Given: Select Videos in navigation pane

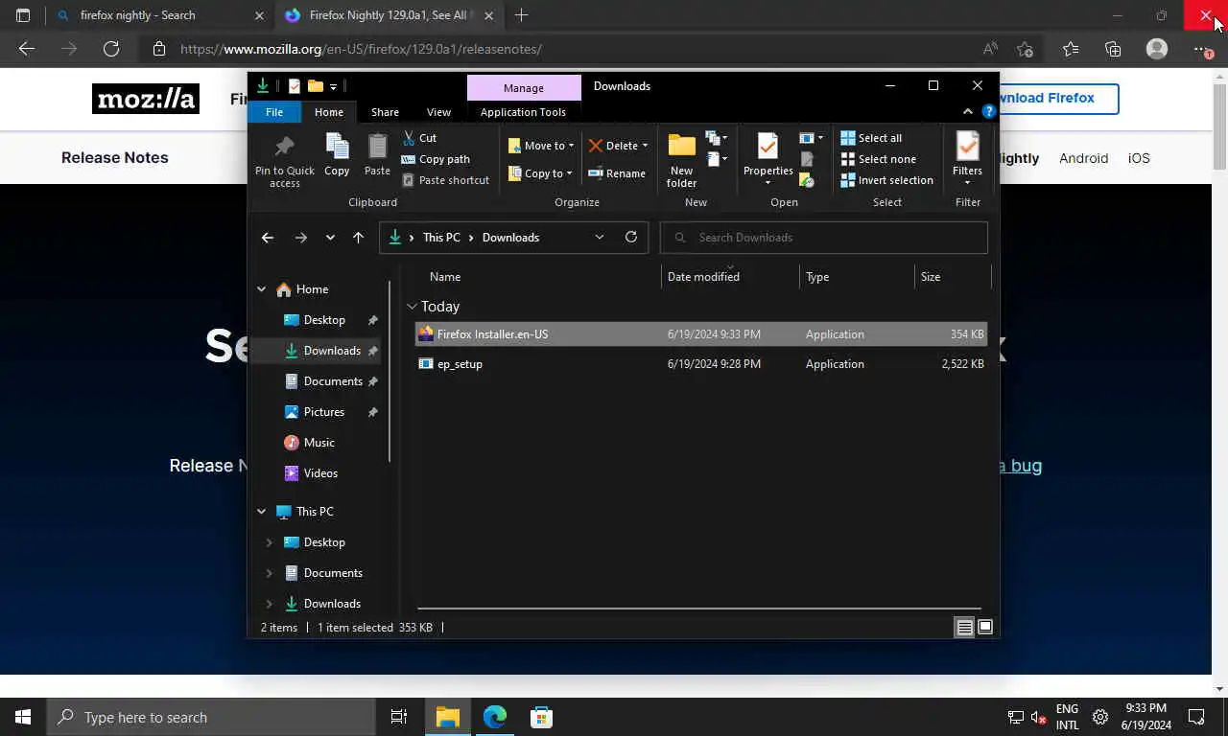Looking at the screenshot, I should coord(320,473).
